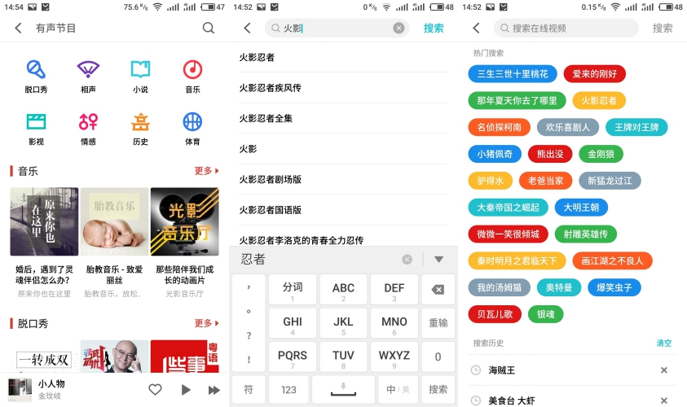Switch the keyboard to 123 numbers
The width and height of the screenshot is (687, 407).
288,389
